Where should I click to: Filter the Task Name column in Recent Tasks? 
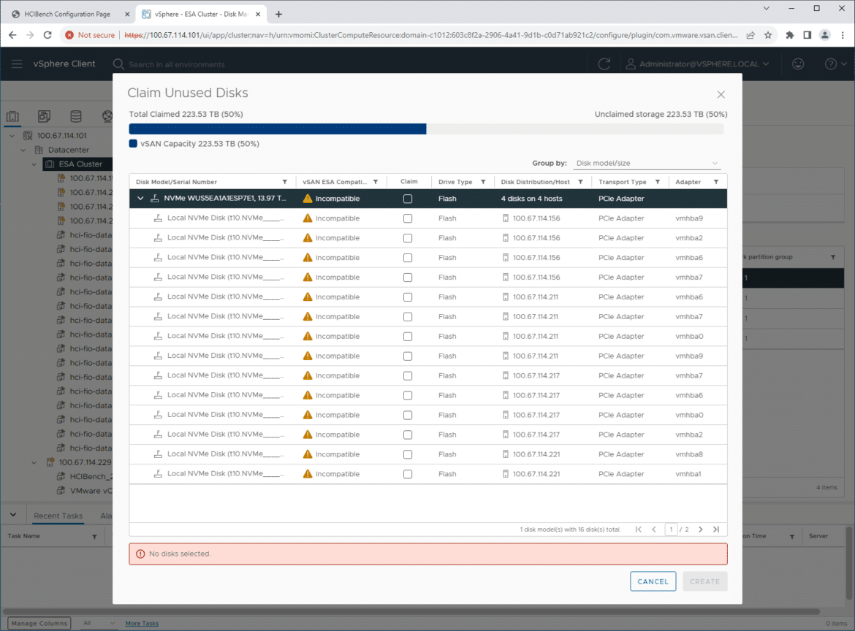pyautogui.click(x=94, y=537)
